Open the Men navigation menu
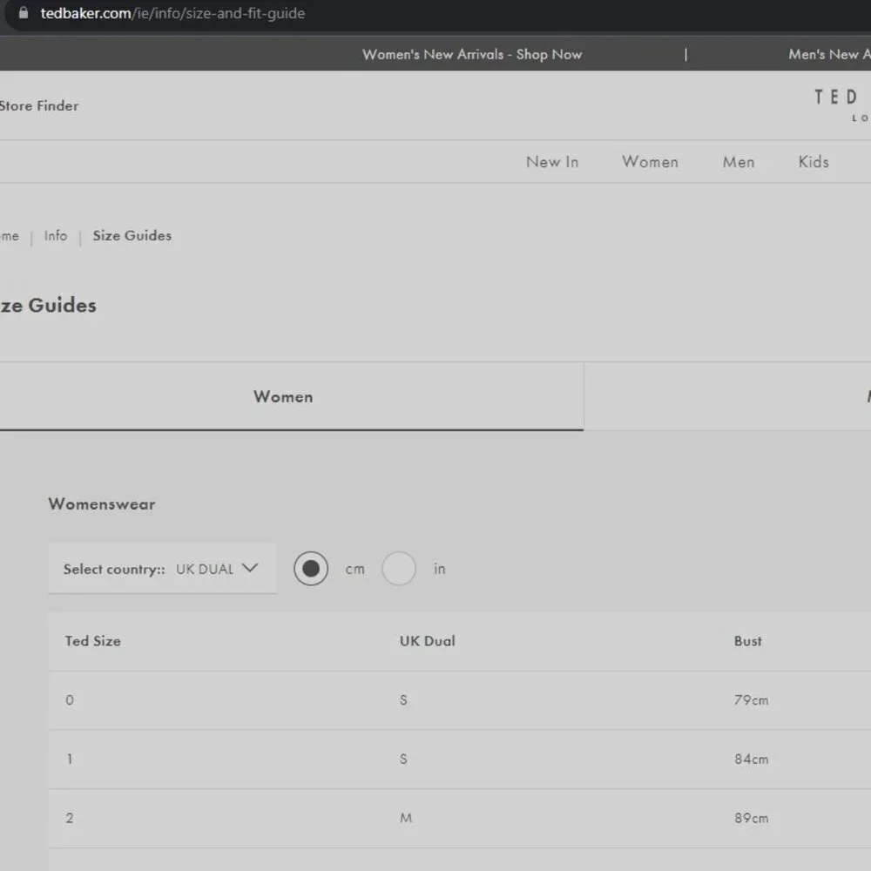This screenshot has height=871, width=871. (739, 162)
